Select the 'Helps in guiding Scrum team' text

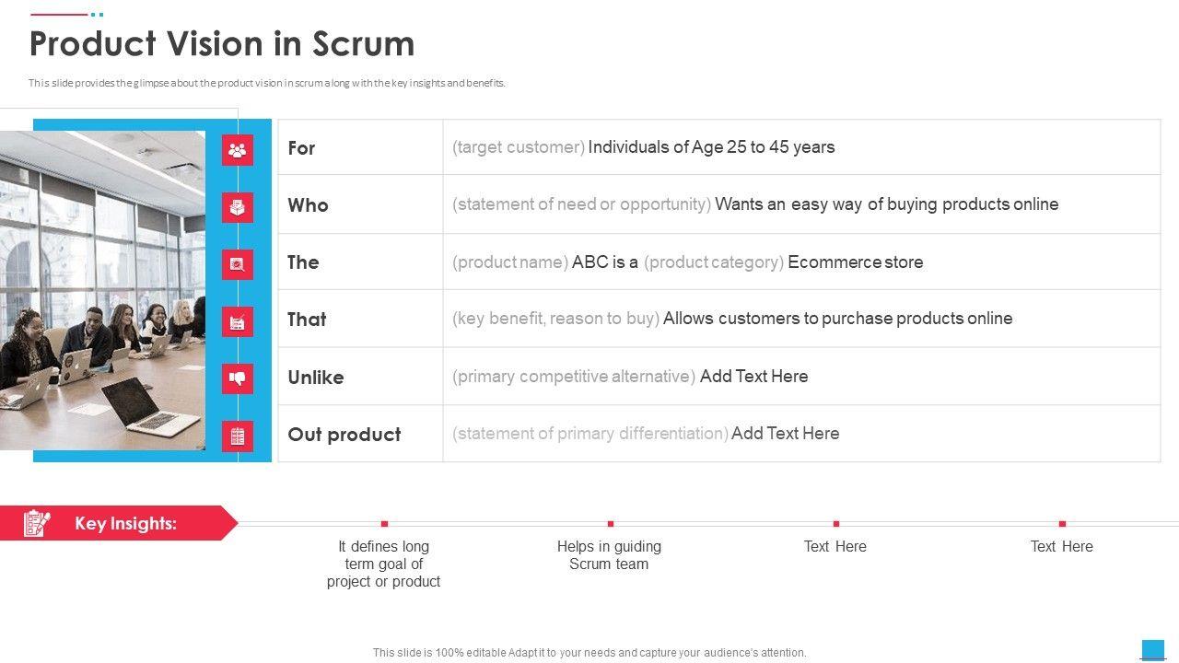point(609,555)
